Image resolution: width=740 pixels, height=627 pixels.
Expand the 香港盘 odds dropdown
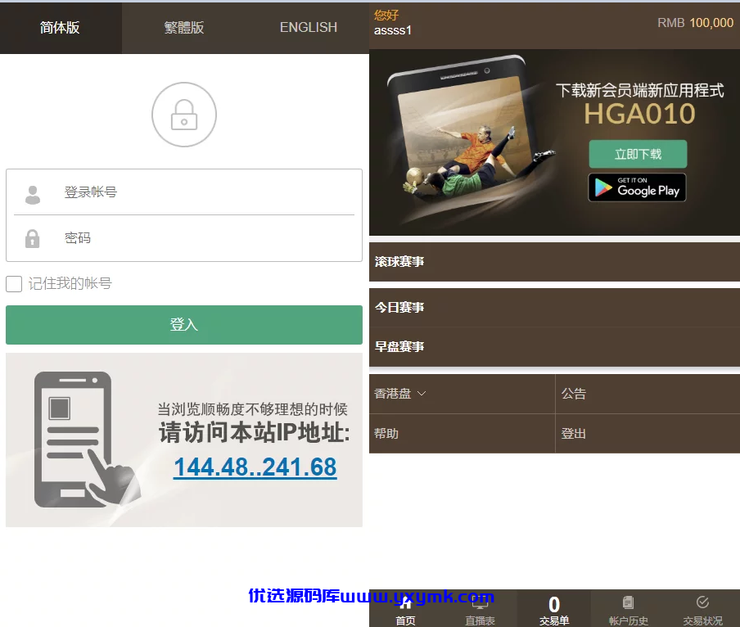pos(462,394)
